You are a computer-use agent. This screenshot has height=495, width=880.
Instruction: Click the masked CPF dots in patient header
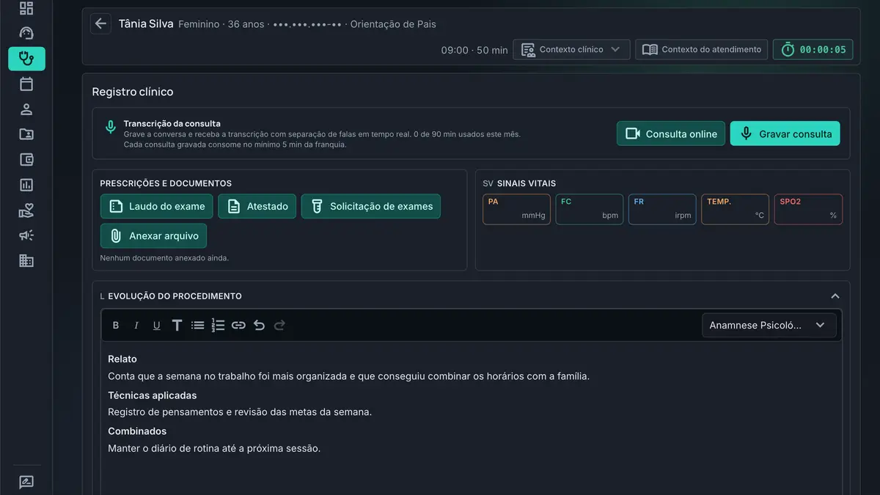click(307, 24)
